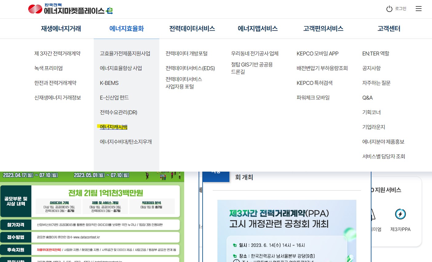432x262 pixels.
Task: Click 빅데이터 분석 award category box
Action: pos(152,207)
